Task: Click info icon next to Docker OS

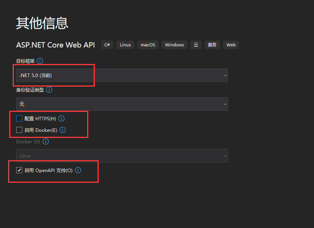Action: 46,141
